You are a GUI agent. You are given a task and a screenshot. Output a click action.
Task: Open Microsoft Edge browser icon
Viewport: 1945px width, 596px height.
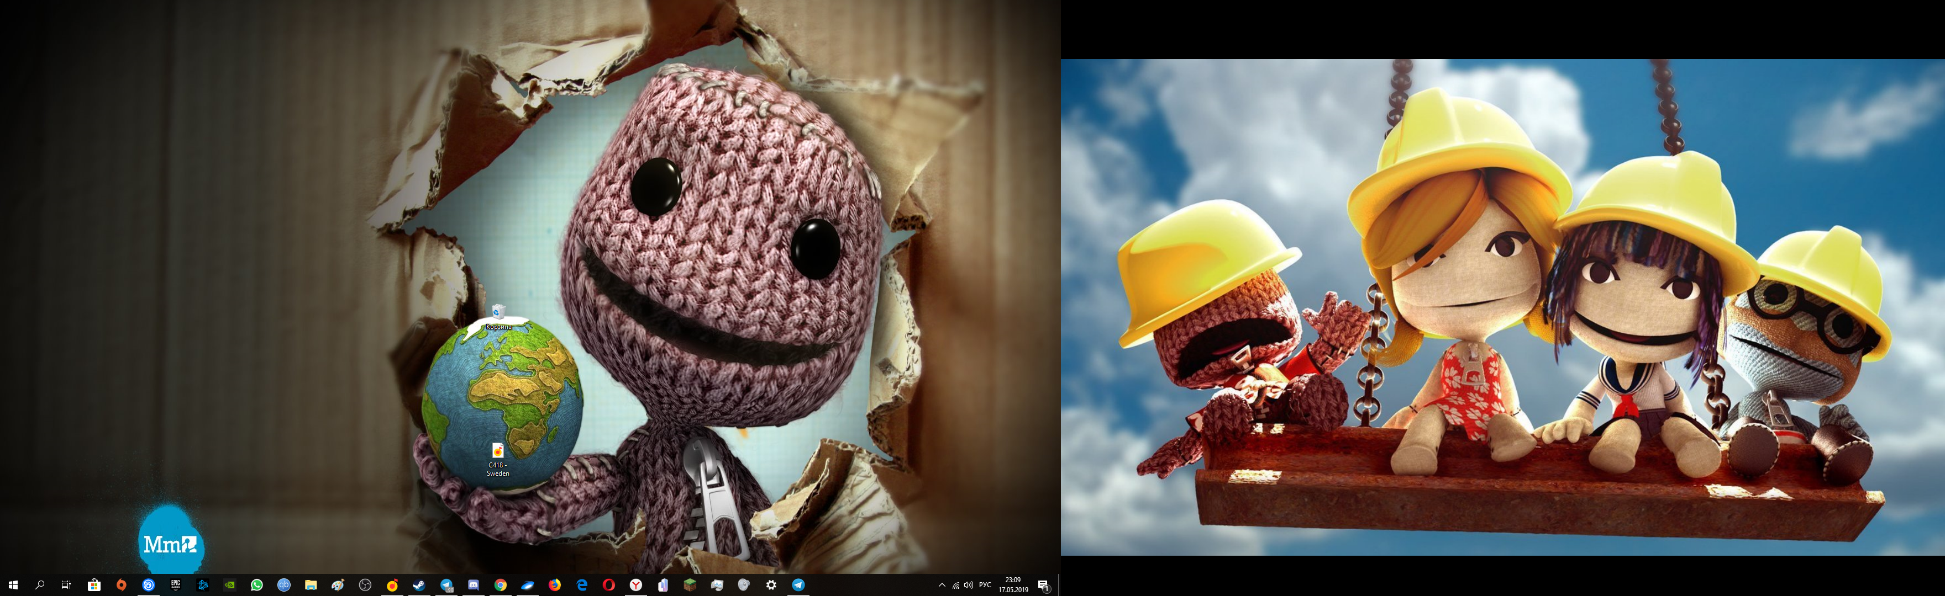[x=582, y=584]
